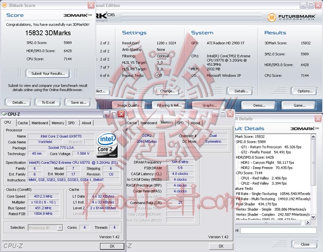Open Mainboard tab in left CPU-Z
The height and width of the screenshot is (252, 323).
pos(40,123)
